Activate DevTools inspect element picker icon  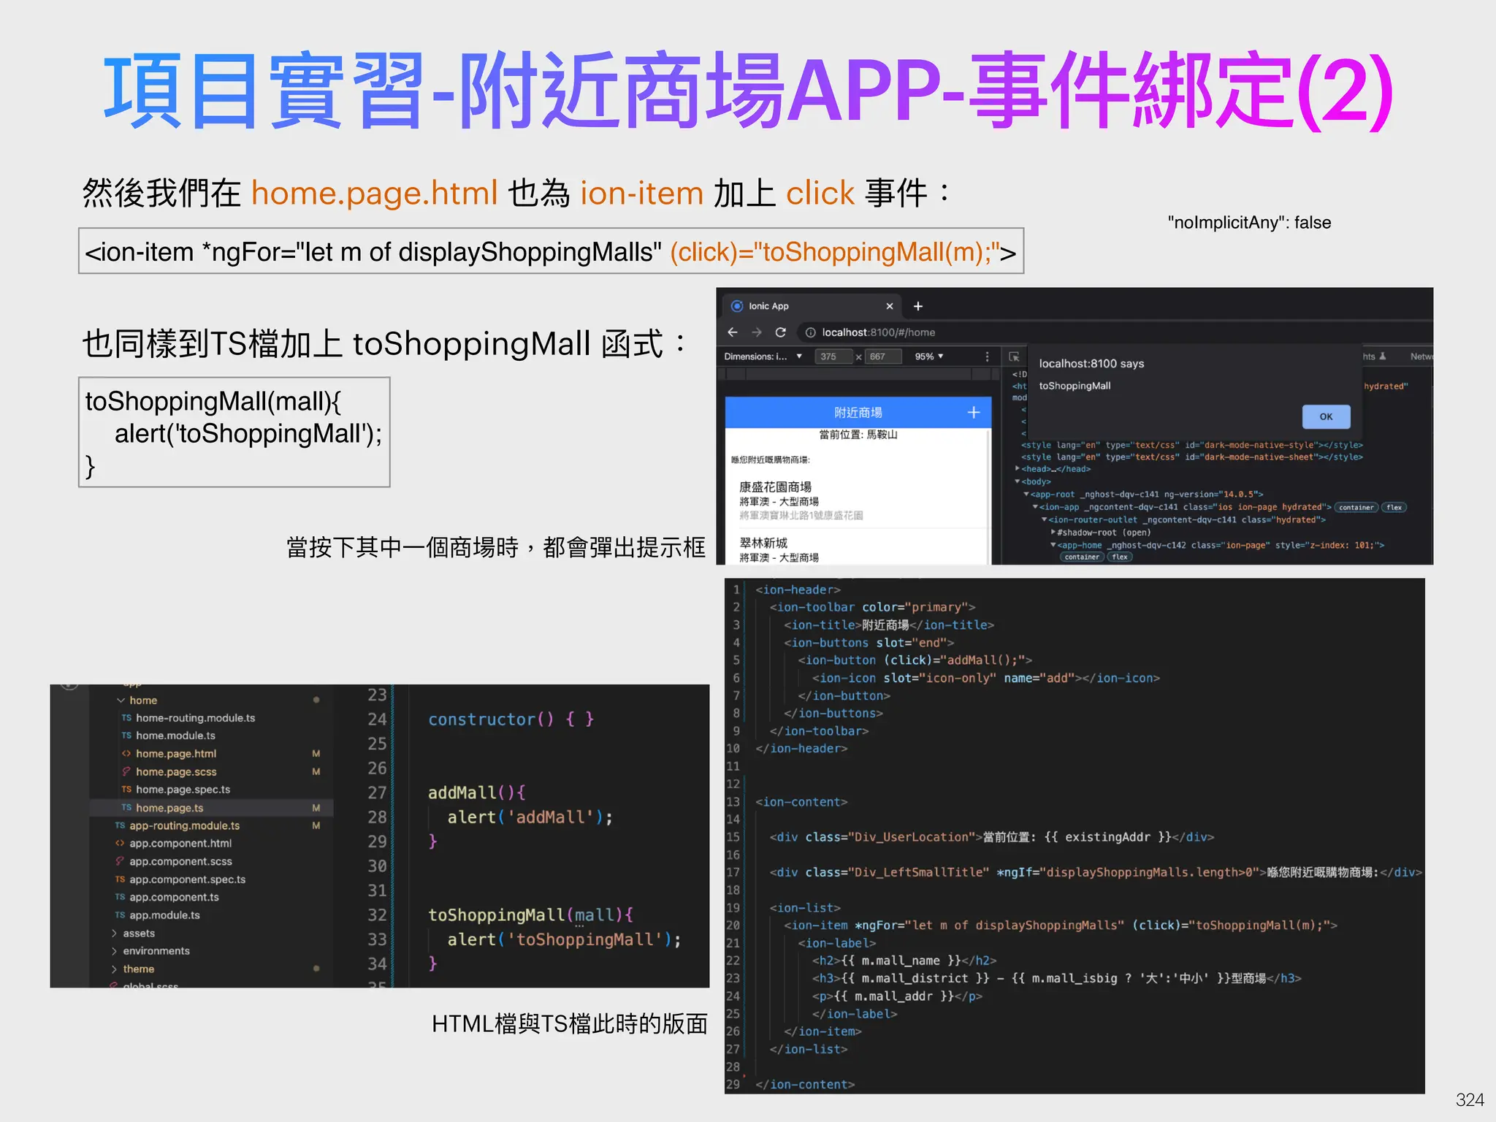click(x=1014, y=356)
